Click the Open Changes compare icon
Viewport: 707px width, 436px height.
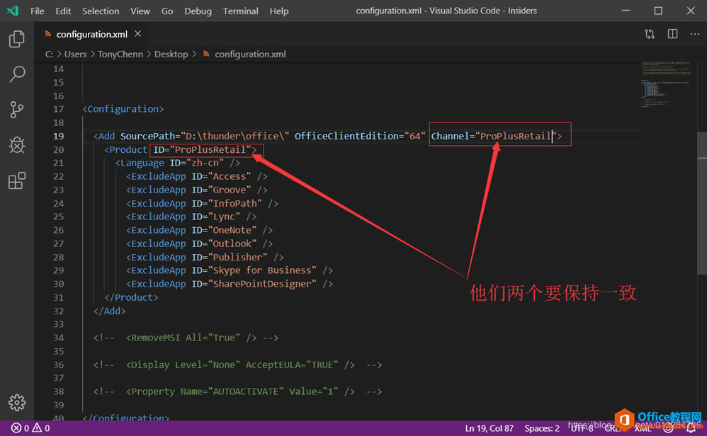(650, 34)
